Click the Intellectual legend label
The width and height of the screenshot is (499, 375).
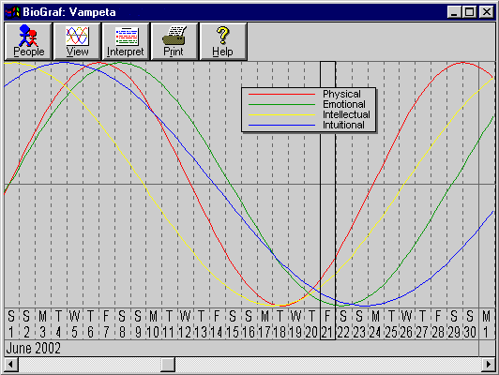(x=346, y=114)
